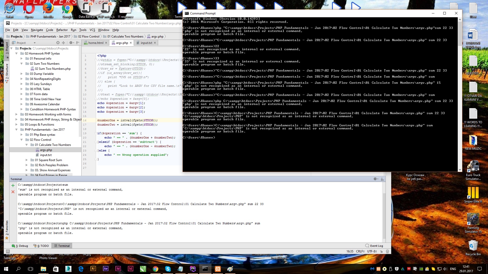Open the Project panel gear settings

point(71,43)
